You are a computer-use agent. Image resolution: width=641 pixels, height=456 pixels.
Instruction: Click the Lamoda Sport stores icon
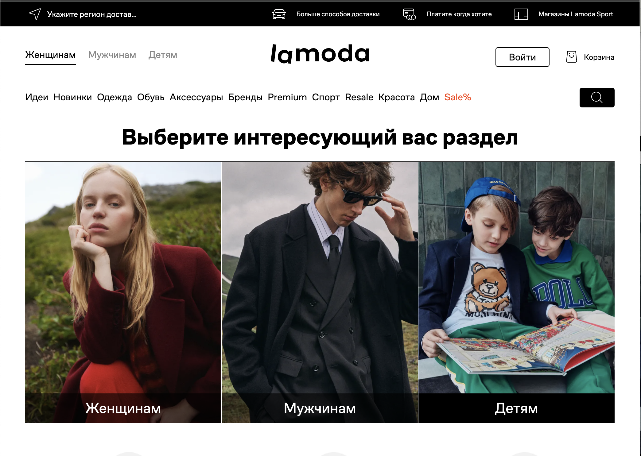521,14
